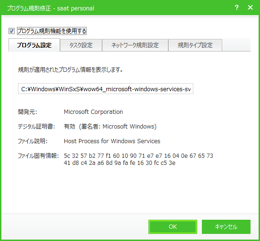
Task: Click the デジタル証明書 label
Action: click(x=36, y=127)
